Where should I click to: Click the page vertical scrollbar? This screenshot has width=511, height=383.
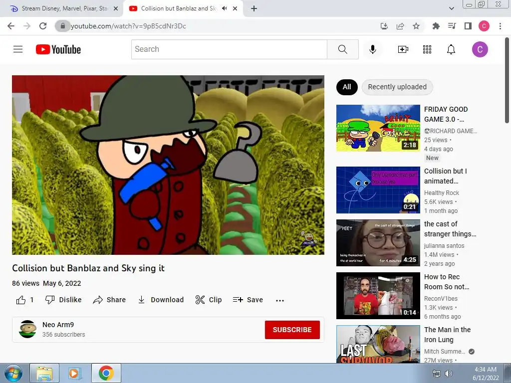coord(507,80)
